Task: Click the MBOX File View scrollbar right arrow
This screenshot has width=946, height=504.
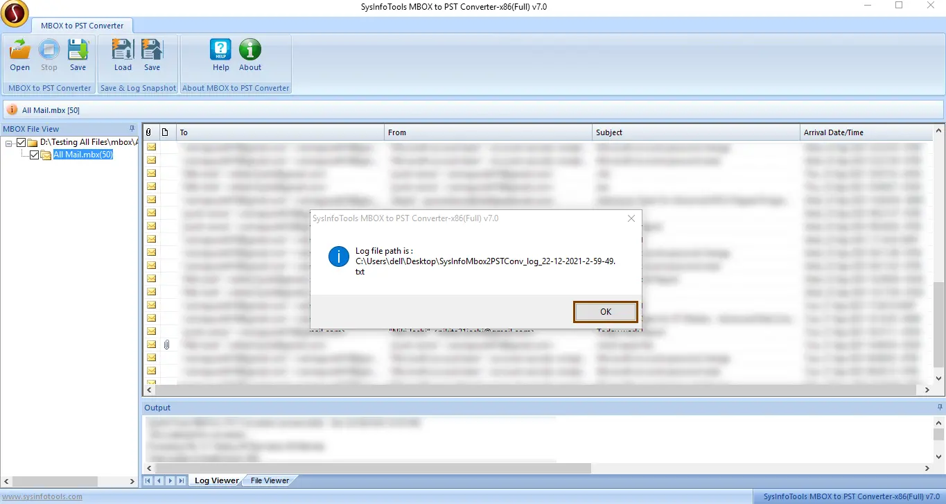Action: (133, 481)
